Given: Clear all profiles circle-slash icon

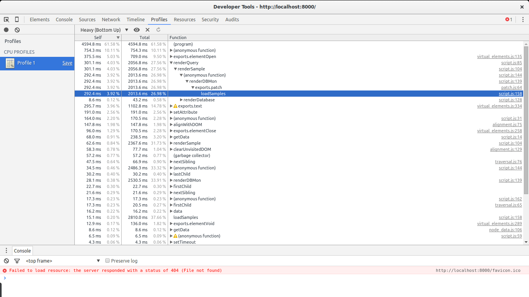Looking at the screenshot, I should point(17,30).
